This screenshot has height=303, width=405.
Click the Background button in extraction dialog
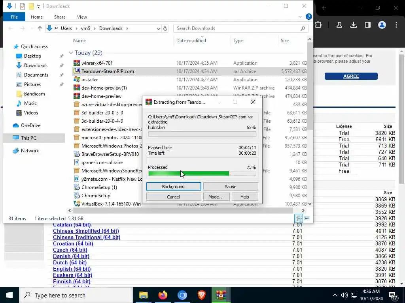point(174,187)
